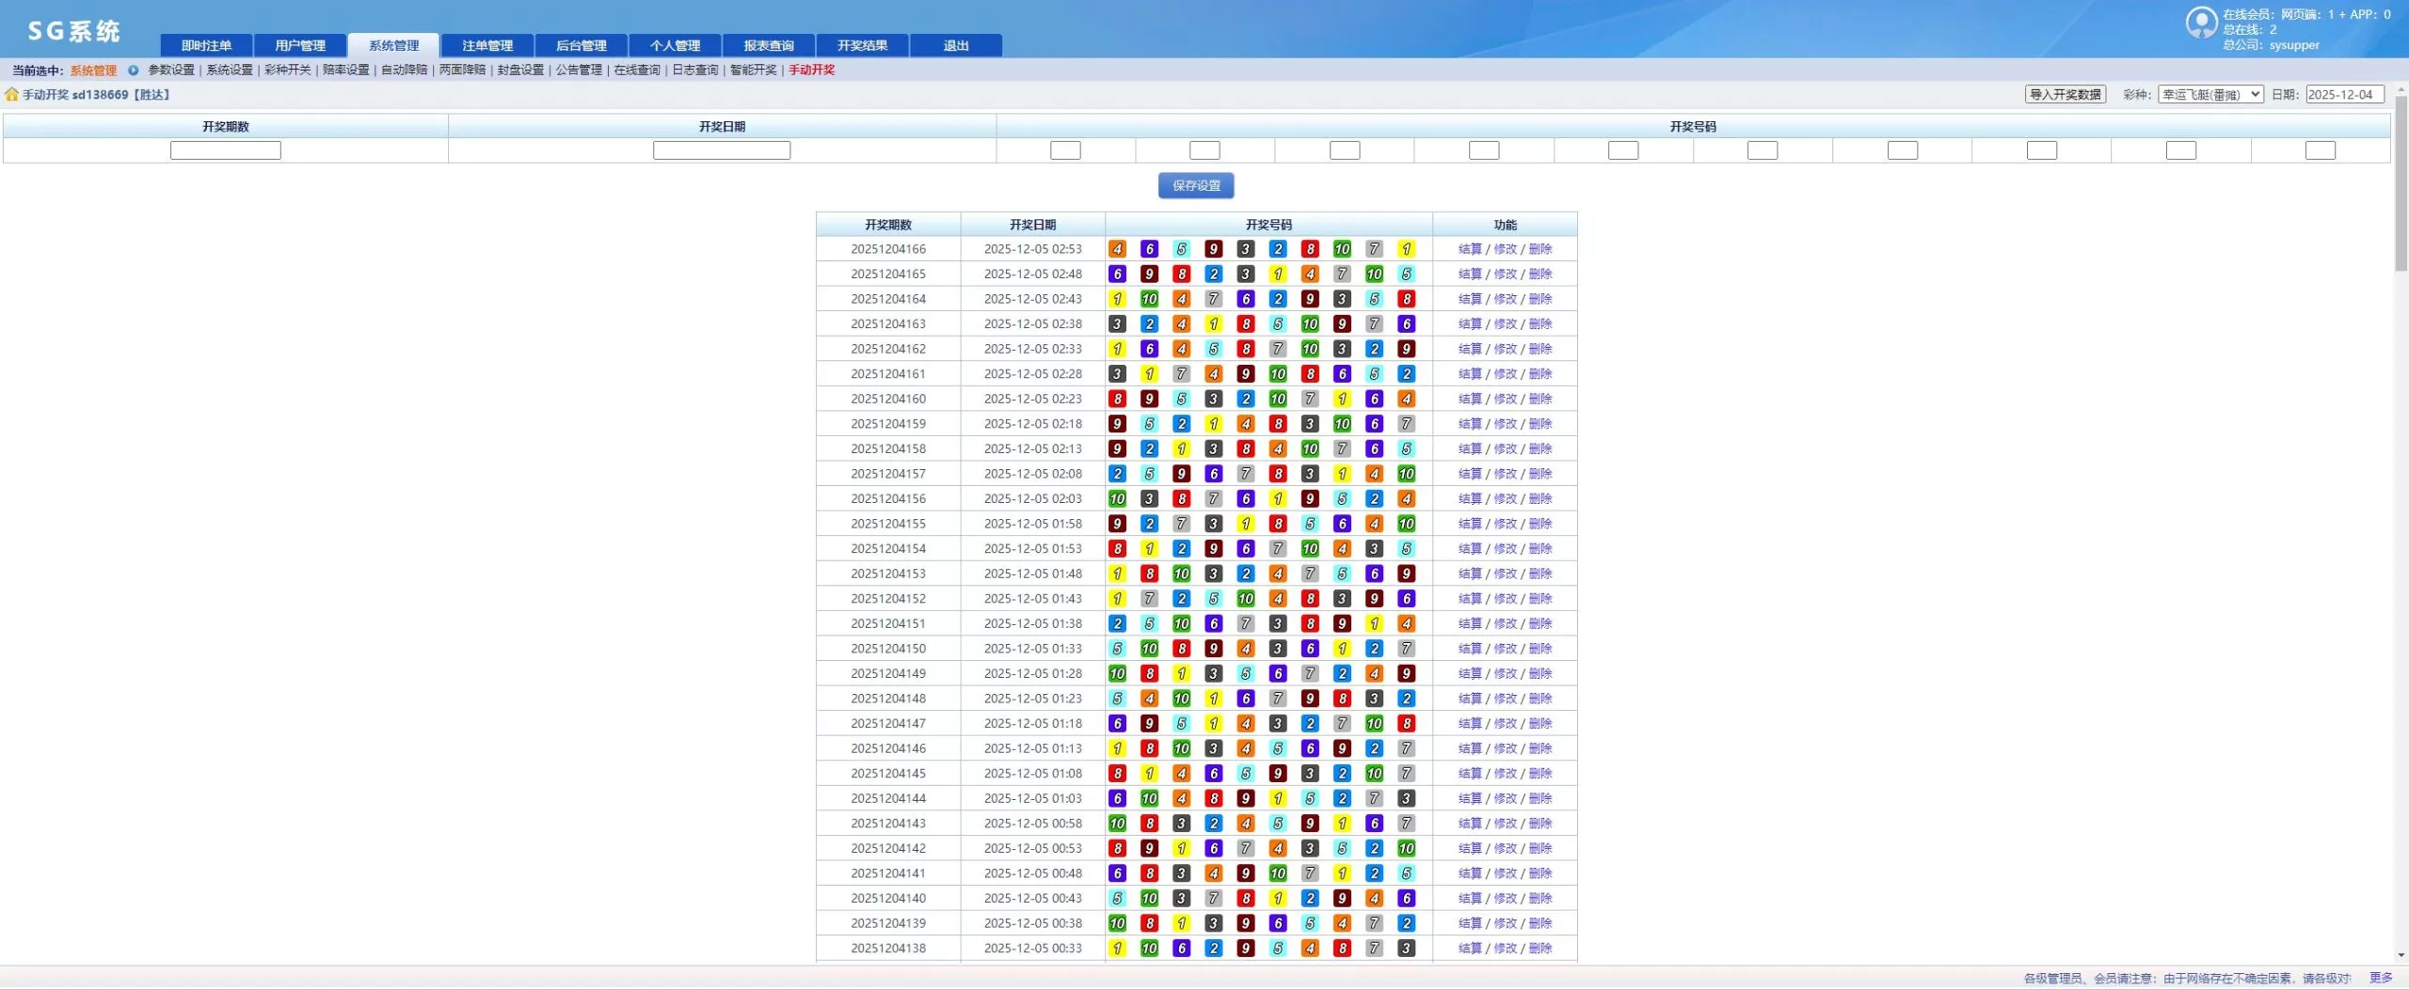Select 赔率设置 in the submenu

tap(345, 71)
